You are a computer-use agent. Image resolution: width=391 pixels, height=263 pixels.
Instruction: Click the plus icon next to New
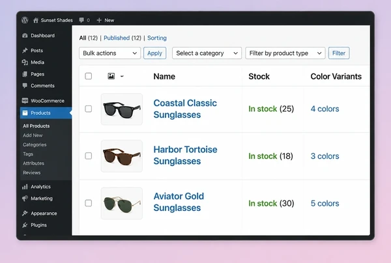click(x=99, y=20)
